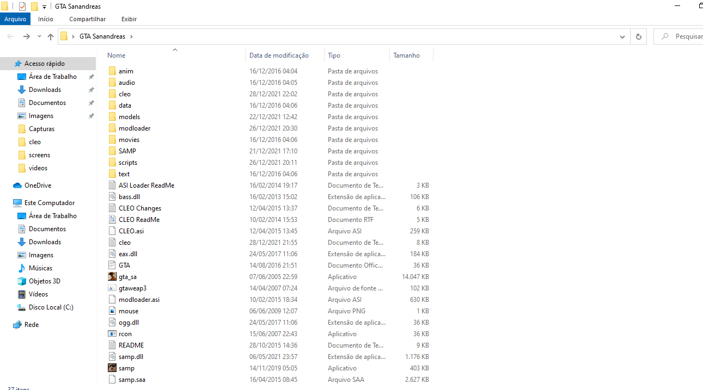Expand the GTA Sanandreas breadcrumb chevron
The width and height of the screenshot is (703, 390).
(131, 36)
